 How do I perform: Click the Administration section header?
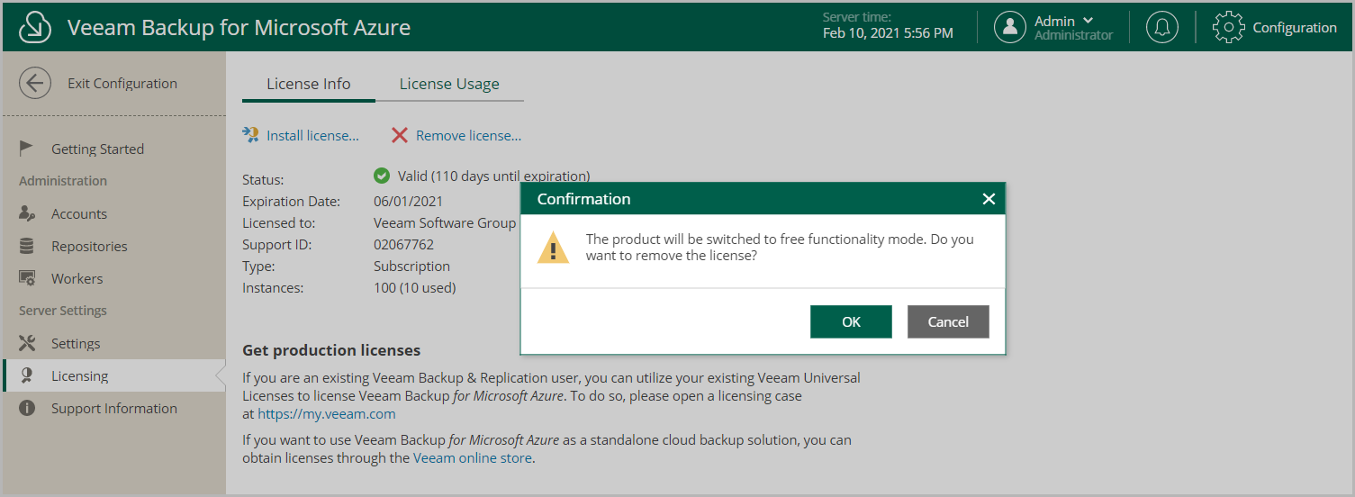tap(63, 181)
